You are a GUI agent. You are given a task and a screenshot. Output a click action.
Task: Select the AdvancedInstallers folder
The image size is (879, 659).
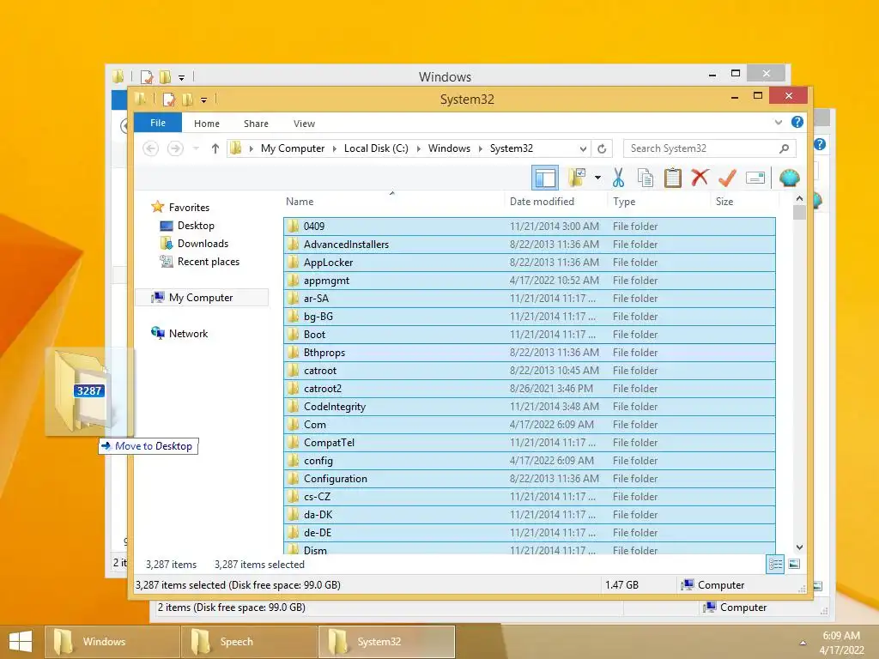click(529, 245)
